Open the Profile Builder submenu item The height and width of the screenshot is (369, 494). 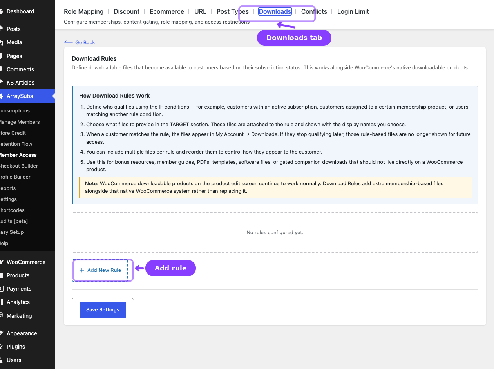pyautogui.click(x=15, y=177)
